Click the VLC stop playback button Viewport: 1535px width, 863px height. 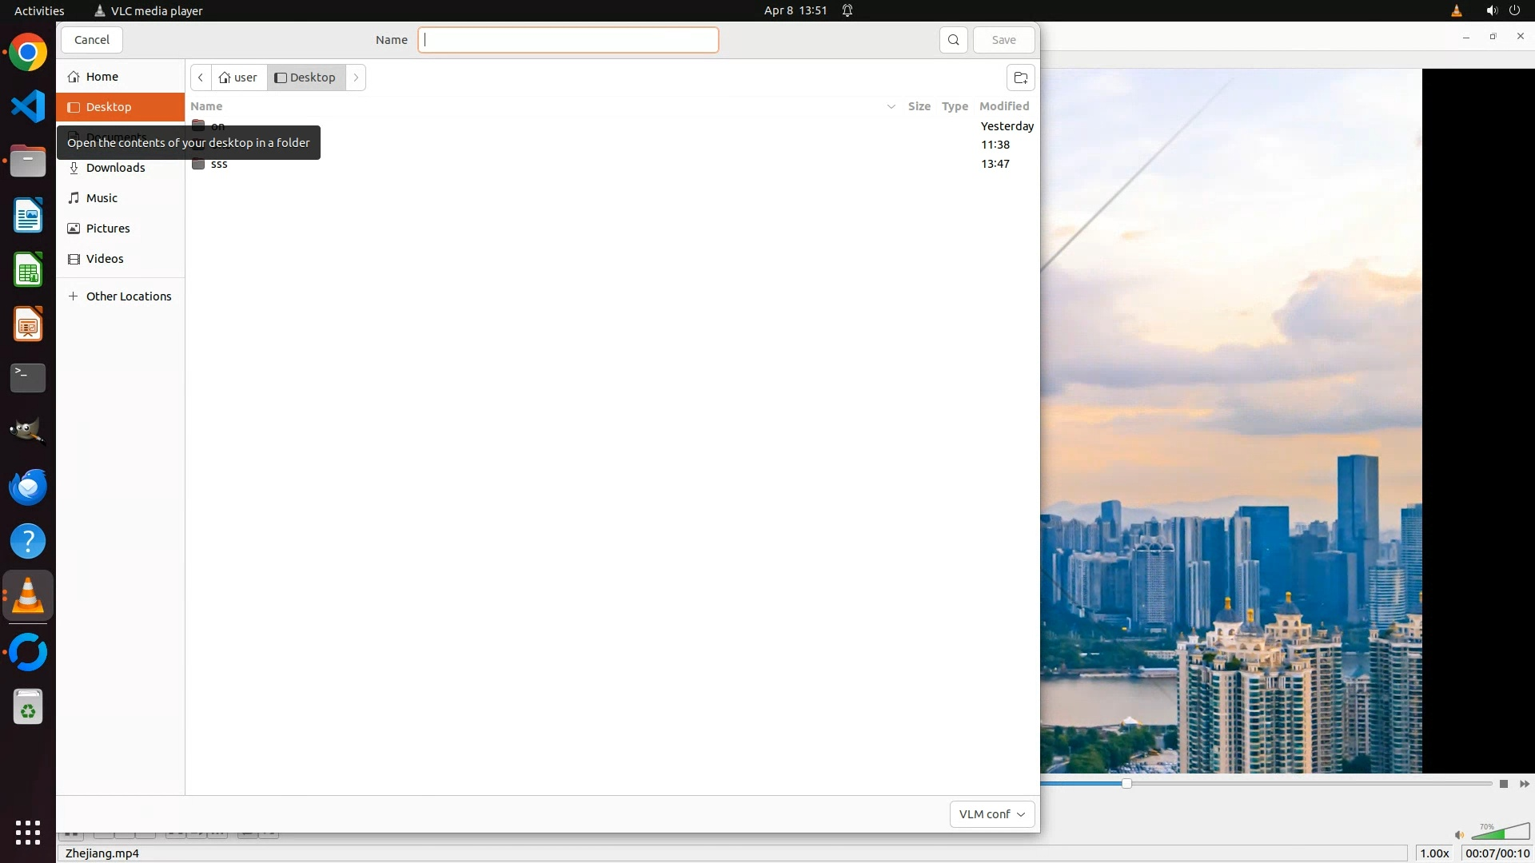tap(1503, 784)
